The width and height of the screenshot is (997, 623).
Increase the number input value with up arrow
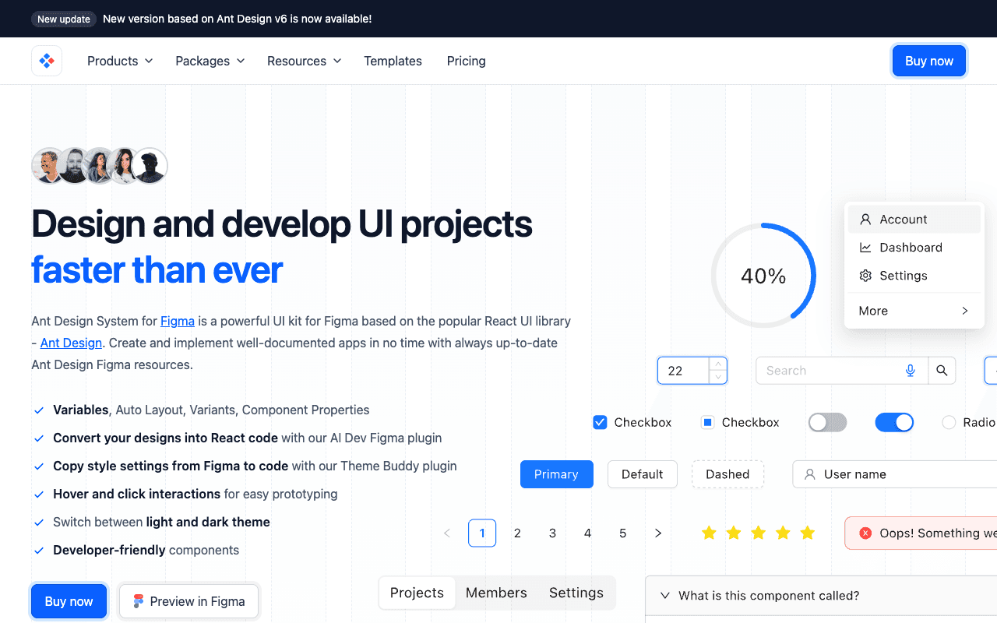[718, 364]
